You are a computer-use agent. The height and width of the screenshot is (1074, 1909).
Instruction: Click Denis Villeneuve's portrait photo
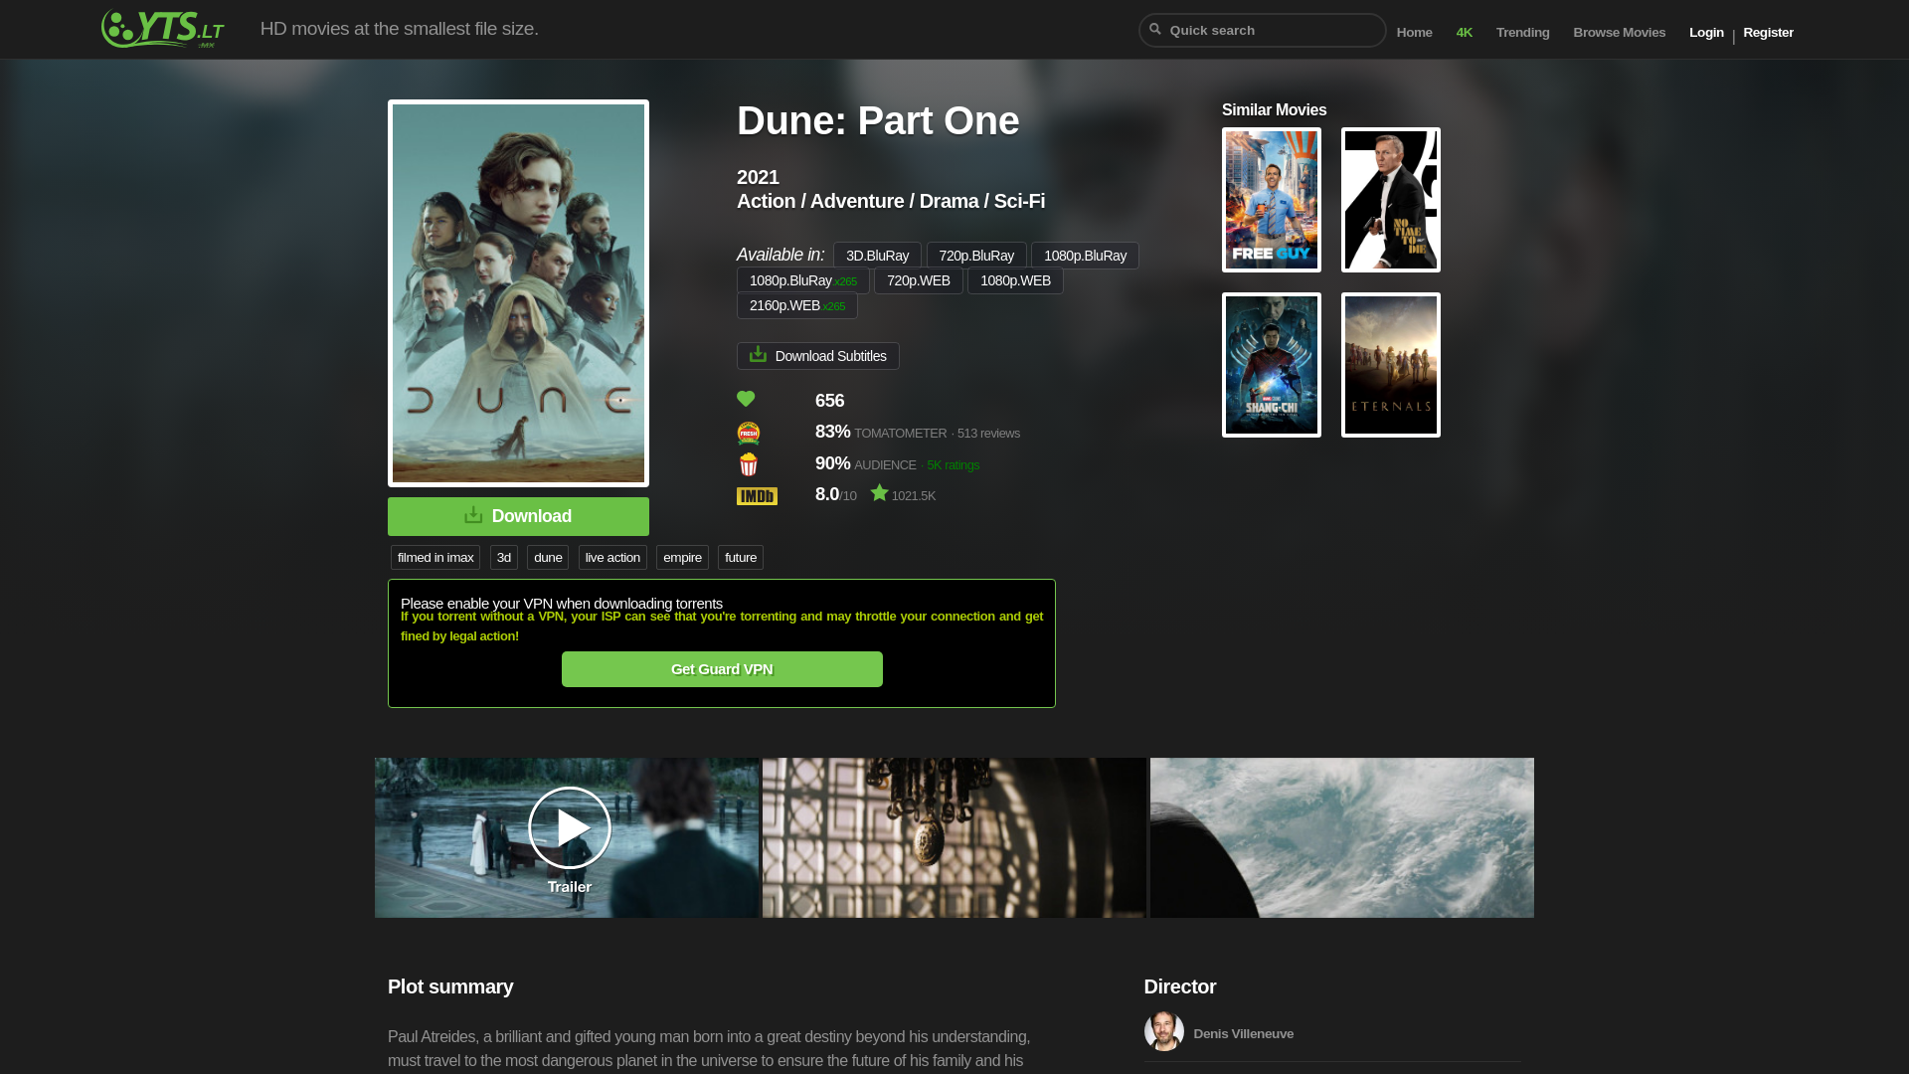tap(1164, 1032)
